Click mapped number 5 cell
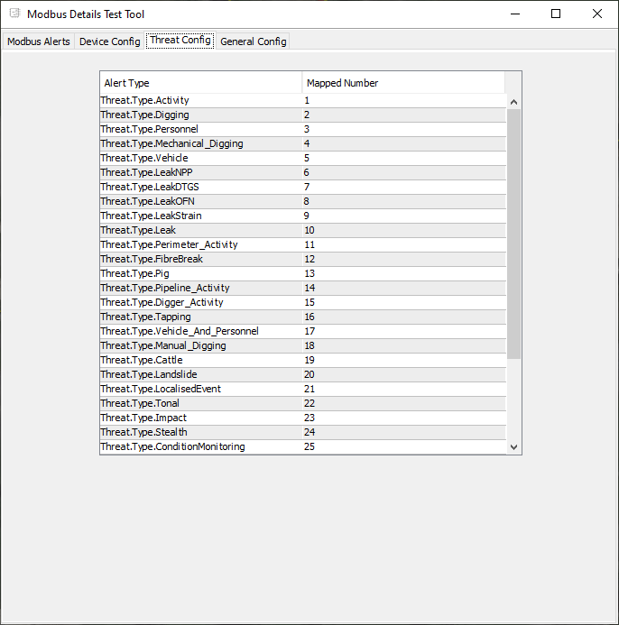Screen dimensions: 619x625 tap(404, 158)
